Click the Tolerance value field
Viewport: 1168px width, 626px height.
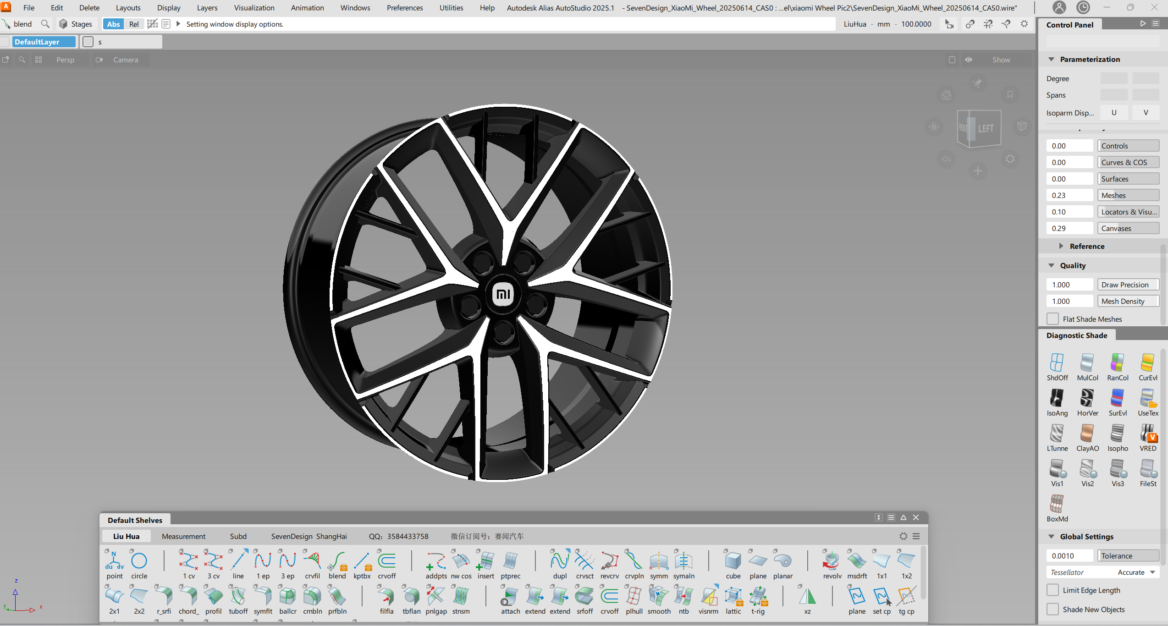pyautogui.click(x=1069, y=556)
